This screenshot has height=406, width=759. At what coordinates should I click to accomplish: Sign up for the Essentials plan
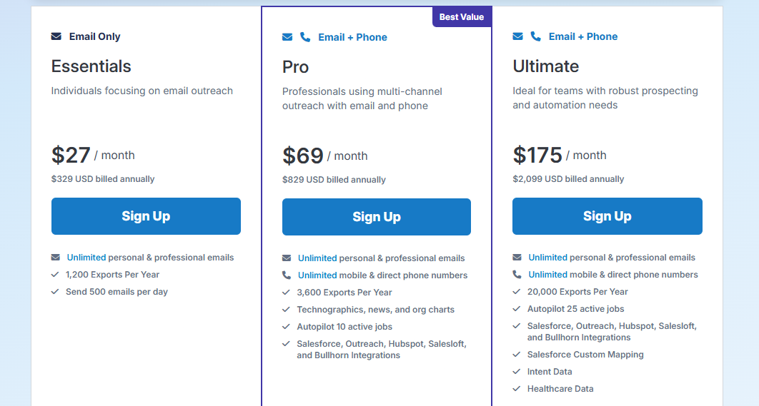146,216
